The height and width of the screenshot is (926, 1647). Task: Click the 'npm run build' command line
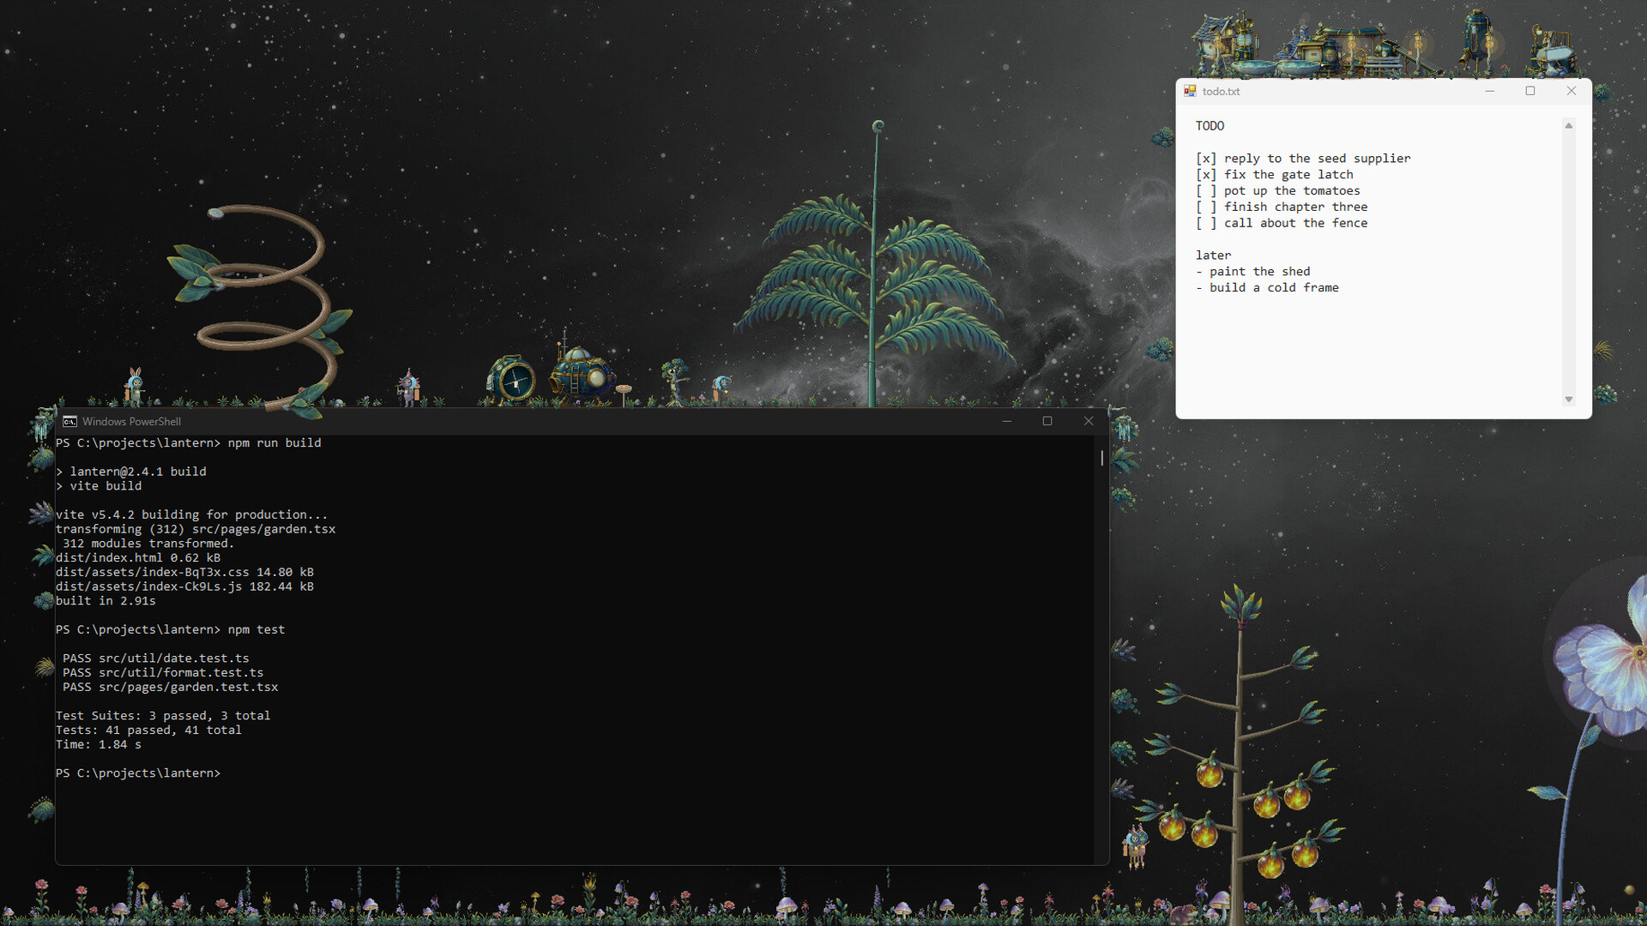189,443
